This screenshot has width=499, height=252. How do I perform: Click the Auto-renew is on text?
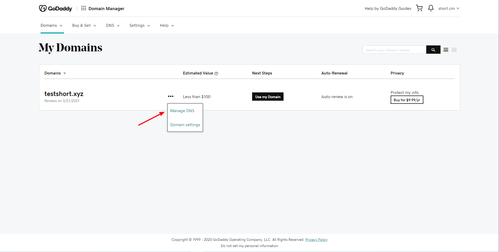[337, 97]
